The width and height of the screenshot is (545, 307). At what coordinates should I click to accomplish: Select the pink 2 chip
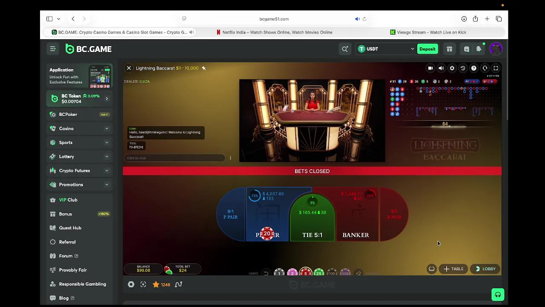point(292,273)
